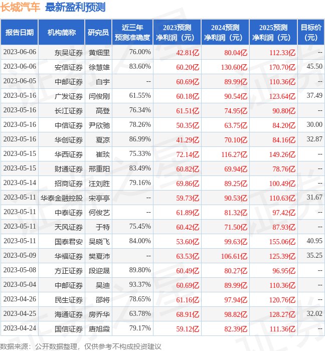The height and width of the screenshot is (351, 325).
Task: Click the 155.06亿 profit value
Action: pyautogui.click(x=282, y=242)
